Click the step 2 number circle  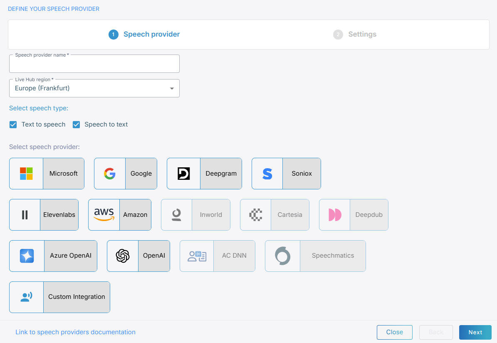pyautogui.click(x=338, y=34)
